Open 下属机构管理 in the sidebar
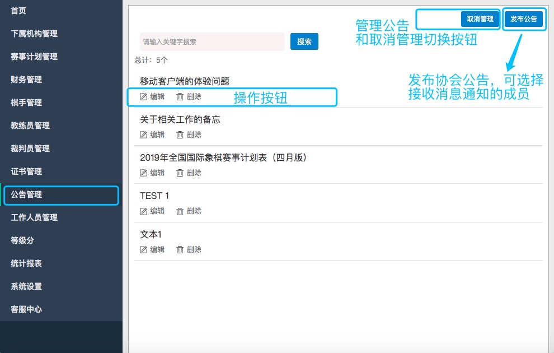This screenshot has height=353, width=554. 34,34
